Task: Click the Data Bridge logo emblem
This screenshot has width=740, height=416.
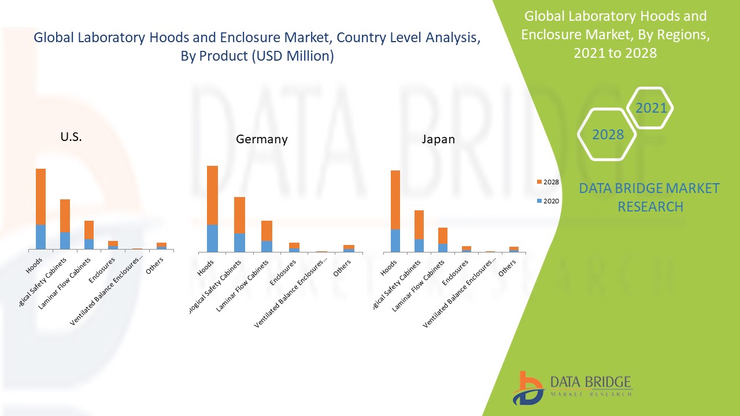Action: 527,388
